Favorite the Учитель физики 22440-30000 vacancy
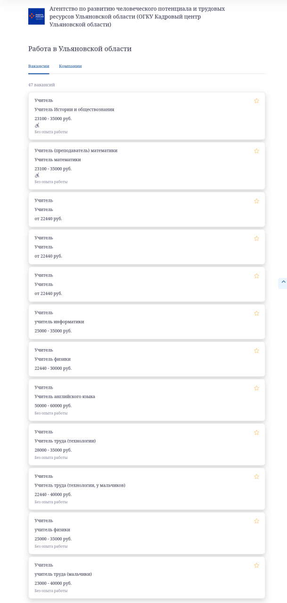The width and height of the screenshot is (287, 603). pos(256,350)
